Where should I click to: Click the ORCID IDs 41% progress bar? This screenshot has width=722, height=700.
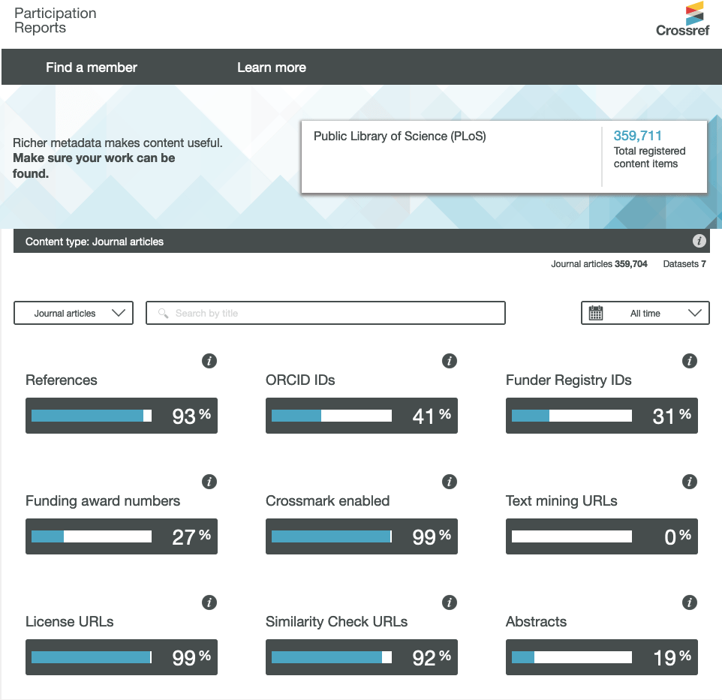pyautogui.click(x=362, y=416)
